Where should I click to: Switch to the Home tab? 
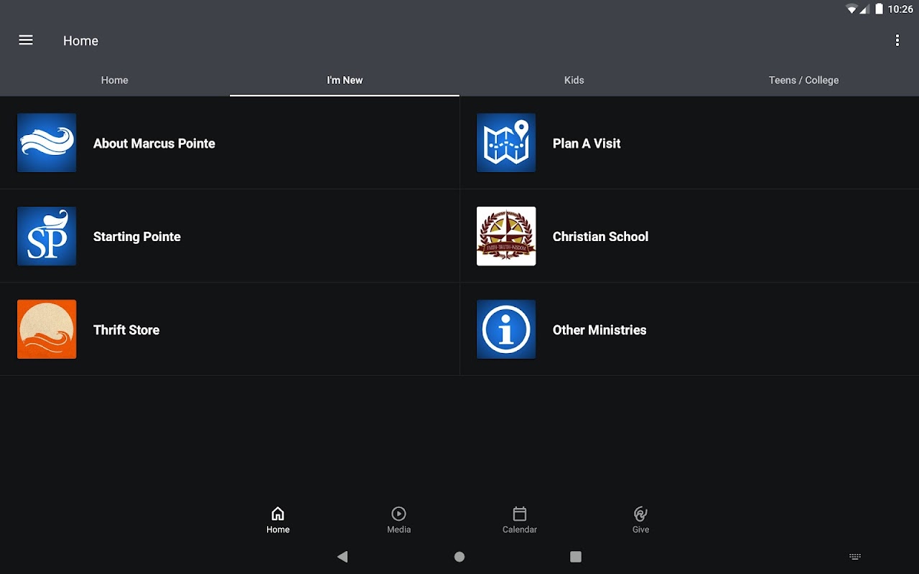click(115, 80)
